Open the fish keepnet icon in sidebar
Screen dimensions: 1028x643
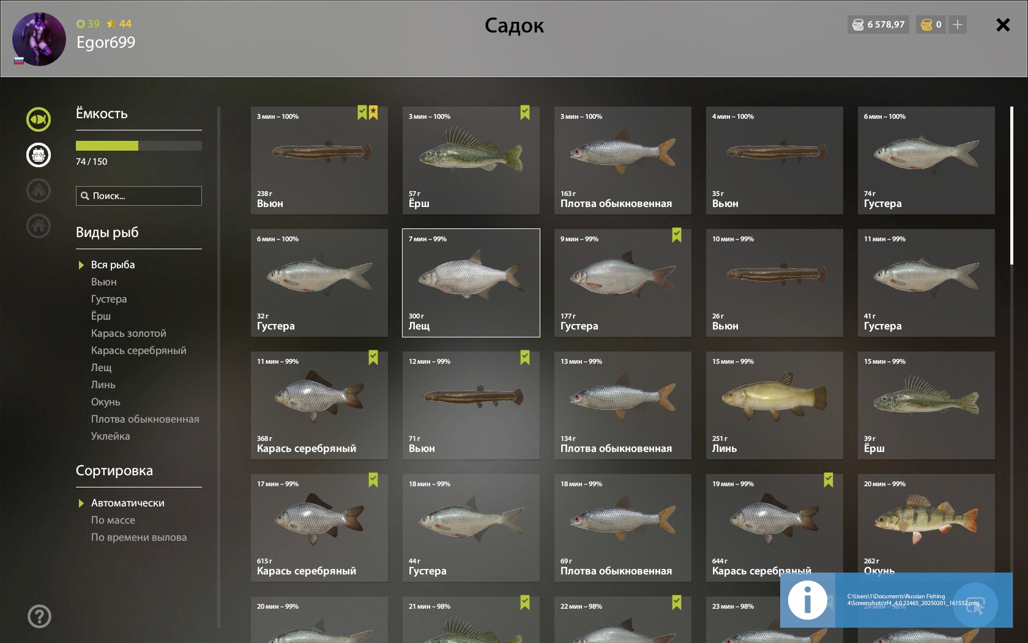click(x=39, y=119)
